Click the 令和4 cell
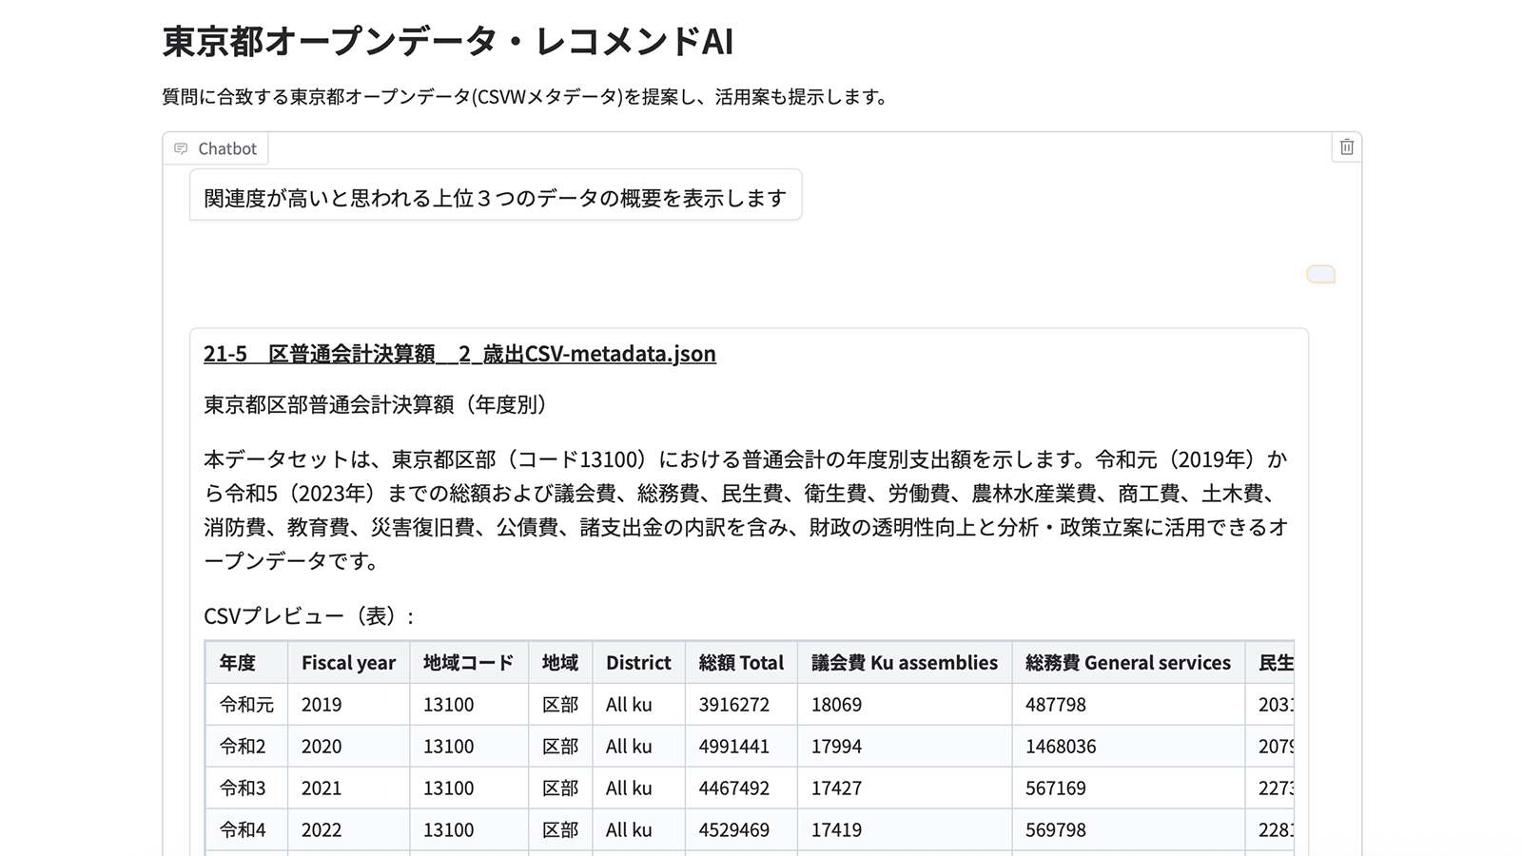Viewport: 1522px width, 856px height. (246, 830)
